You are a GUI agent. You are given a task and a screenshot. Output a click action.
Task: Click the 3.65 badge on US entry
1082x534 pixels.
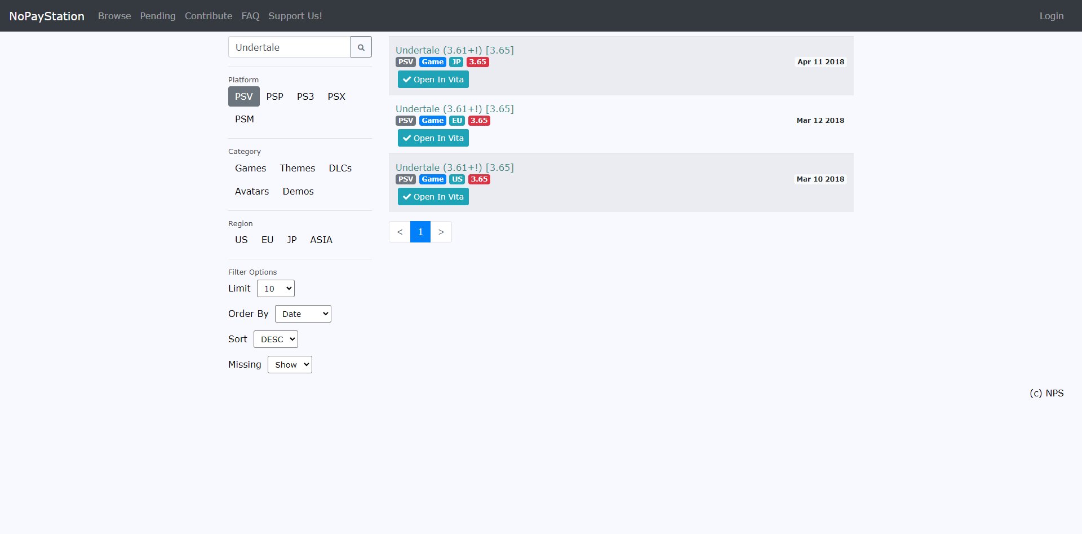click(x=479, y=179)
